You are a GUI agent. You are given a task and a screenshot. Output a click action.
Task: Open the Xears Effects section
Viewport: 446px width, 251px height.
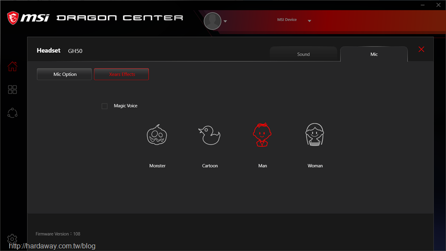(x=122, y=74)
